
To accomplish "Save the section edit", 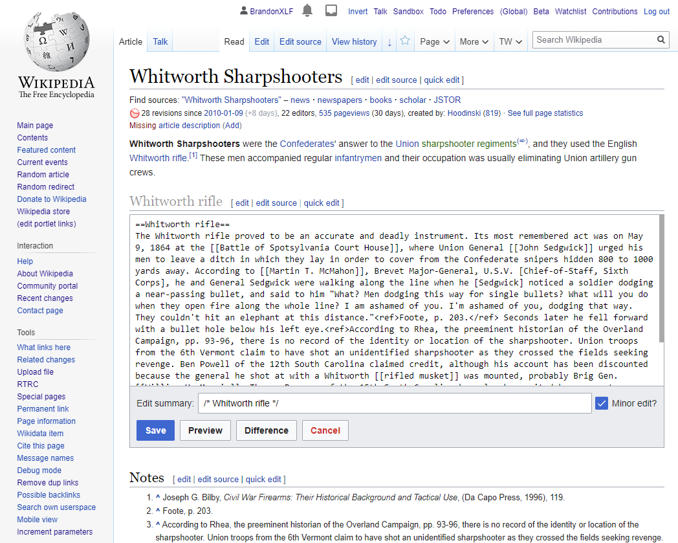I will tap(156, 430).
